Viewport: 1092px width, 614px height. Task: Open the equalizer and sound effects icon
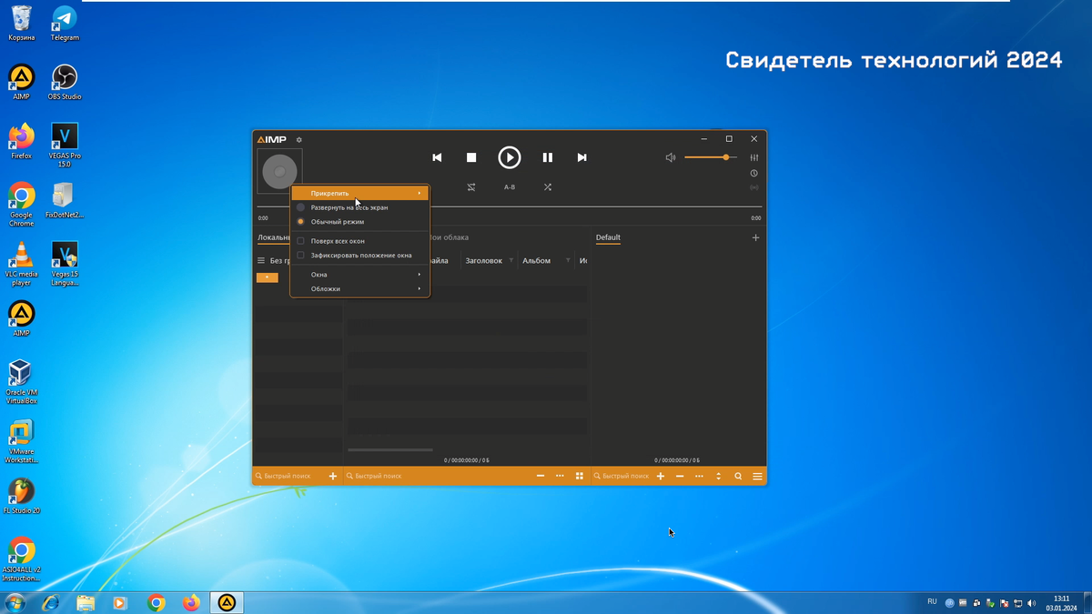(754, 157)
